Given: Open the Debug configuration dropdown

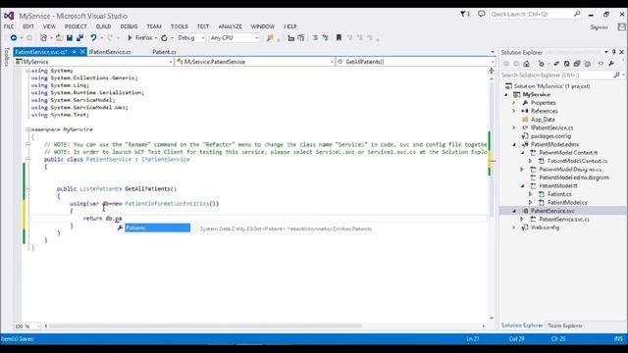Looking at the screenshot, I should [191, 37].
